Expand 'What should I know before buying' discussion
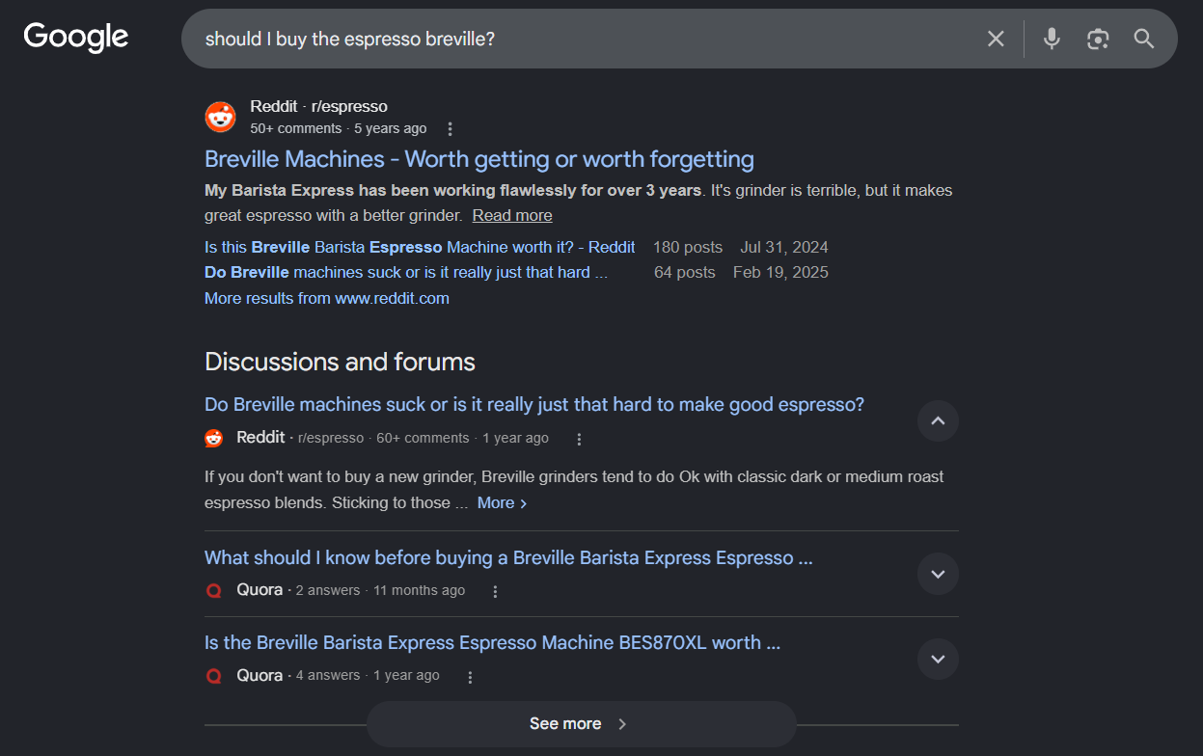Image resolution: width=1203 pixels, height=756 pixels. click(938, 574)
